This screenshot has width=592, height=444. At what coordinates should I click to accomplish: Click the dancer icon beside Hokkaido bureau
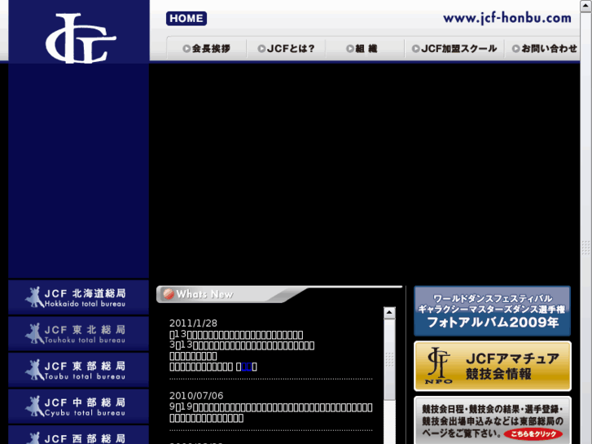(x=35, y=297)
